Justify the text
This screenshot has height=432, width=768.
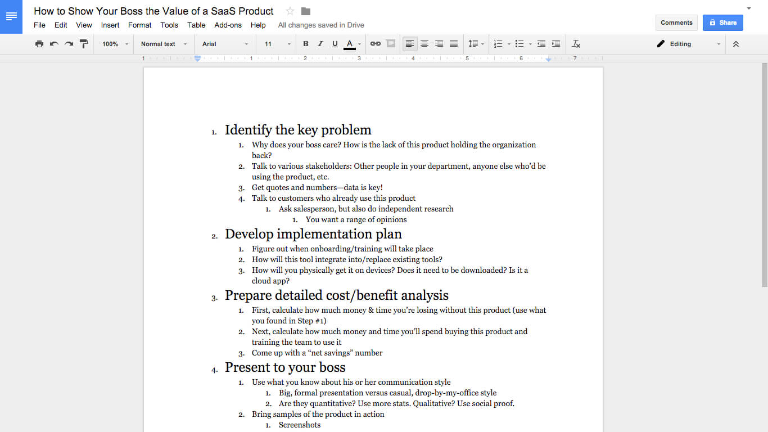coord(454,44)
